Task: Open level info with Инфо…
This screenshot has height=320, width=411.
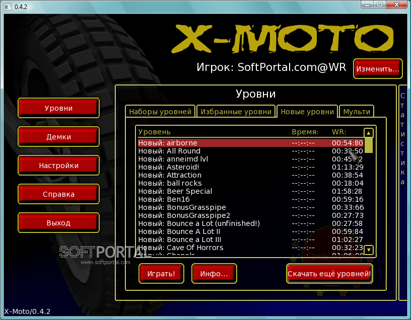Action: tap(214, 273)
